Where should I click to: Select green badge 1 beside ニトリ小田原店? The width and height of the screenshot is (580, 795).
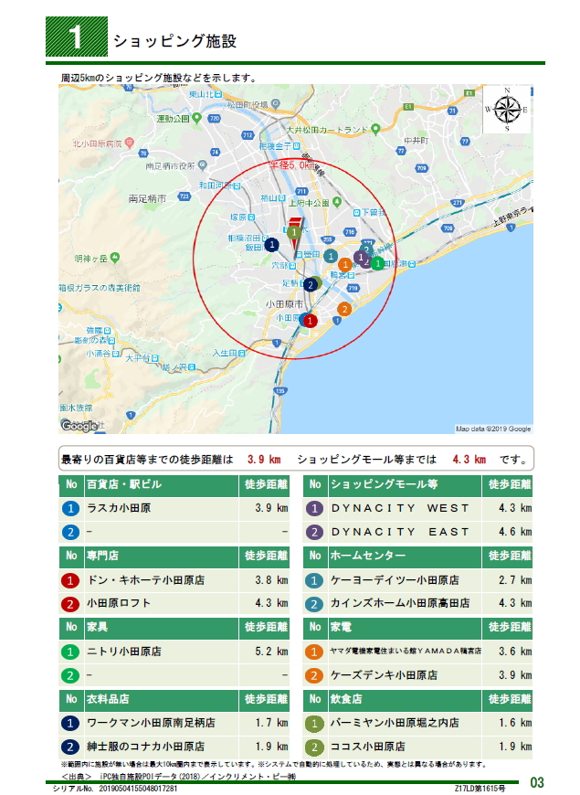coord(70,652)
